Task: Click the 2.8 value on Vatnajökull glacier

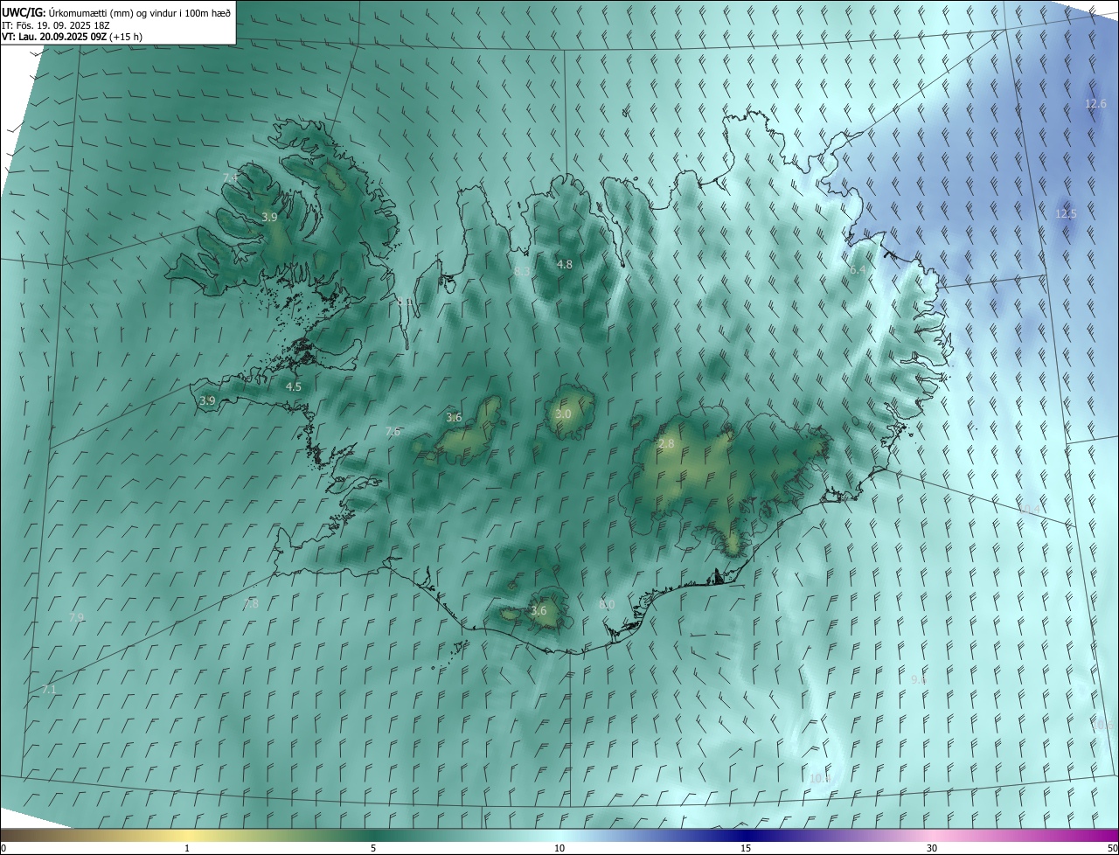Action: (x=666, y=444)
